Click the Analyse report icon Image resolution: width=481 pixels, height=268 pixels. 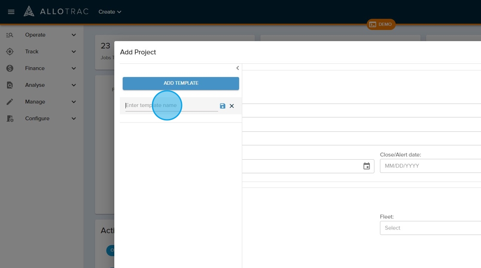[x=10, y=85]
